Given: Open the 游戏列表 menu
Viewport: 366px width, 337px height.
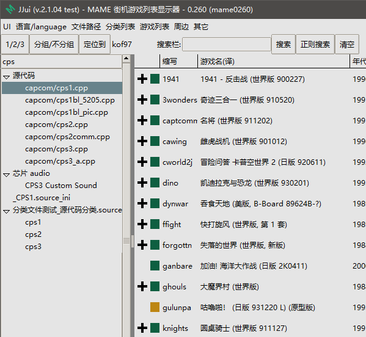Looking at the screenshot, I should pos(155,27).
